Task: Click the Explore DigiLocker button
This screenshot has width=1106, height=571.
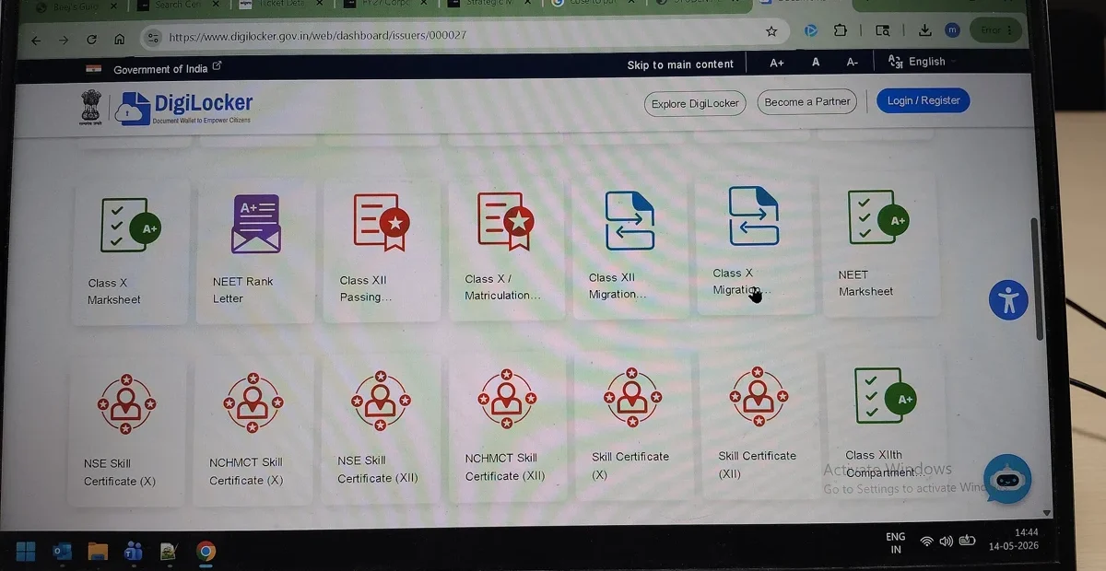Action: click(695, 103)
